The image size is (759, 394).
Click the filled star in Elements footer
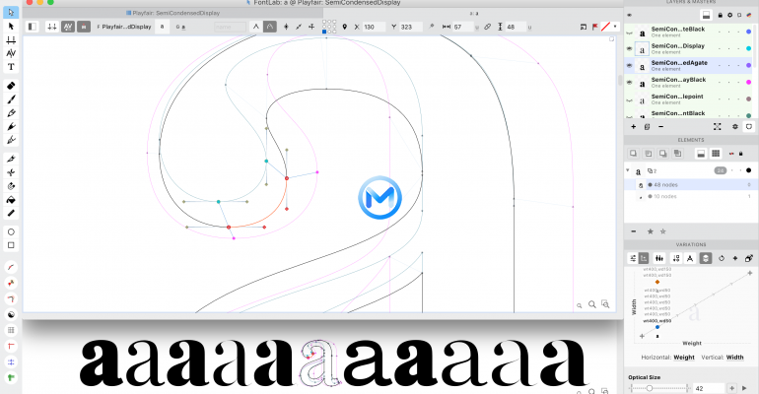pos(651,231)
